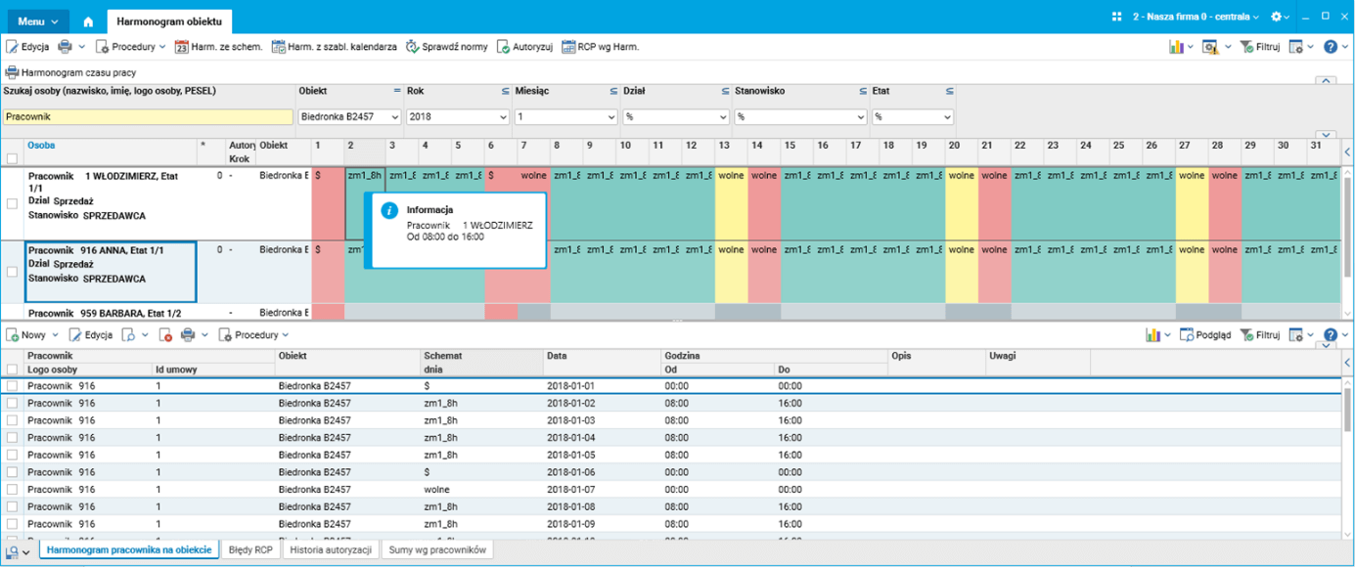The width and height of the screenshot is (1355, 567).
Task: Switch to Błędy RCP tab
Action: [250, 549]
